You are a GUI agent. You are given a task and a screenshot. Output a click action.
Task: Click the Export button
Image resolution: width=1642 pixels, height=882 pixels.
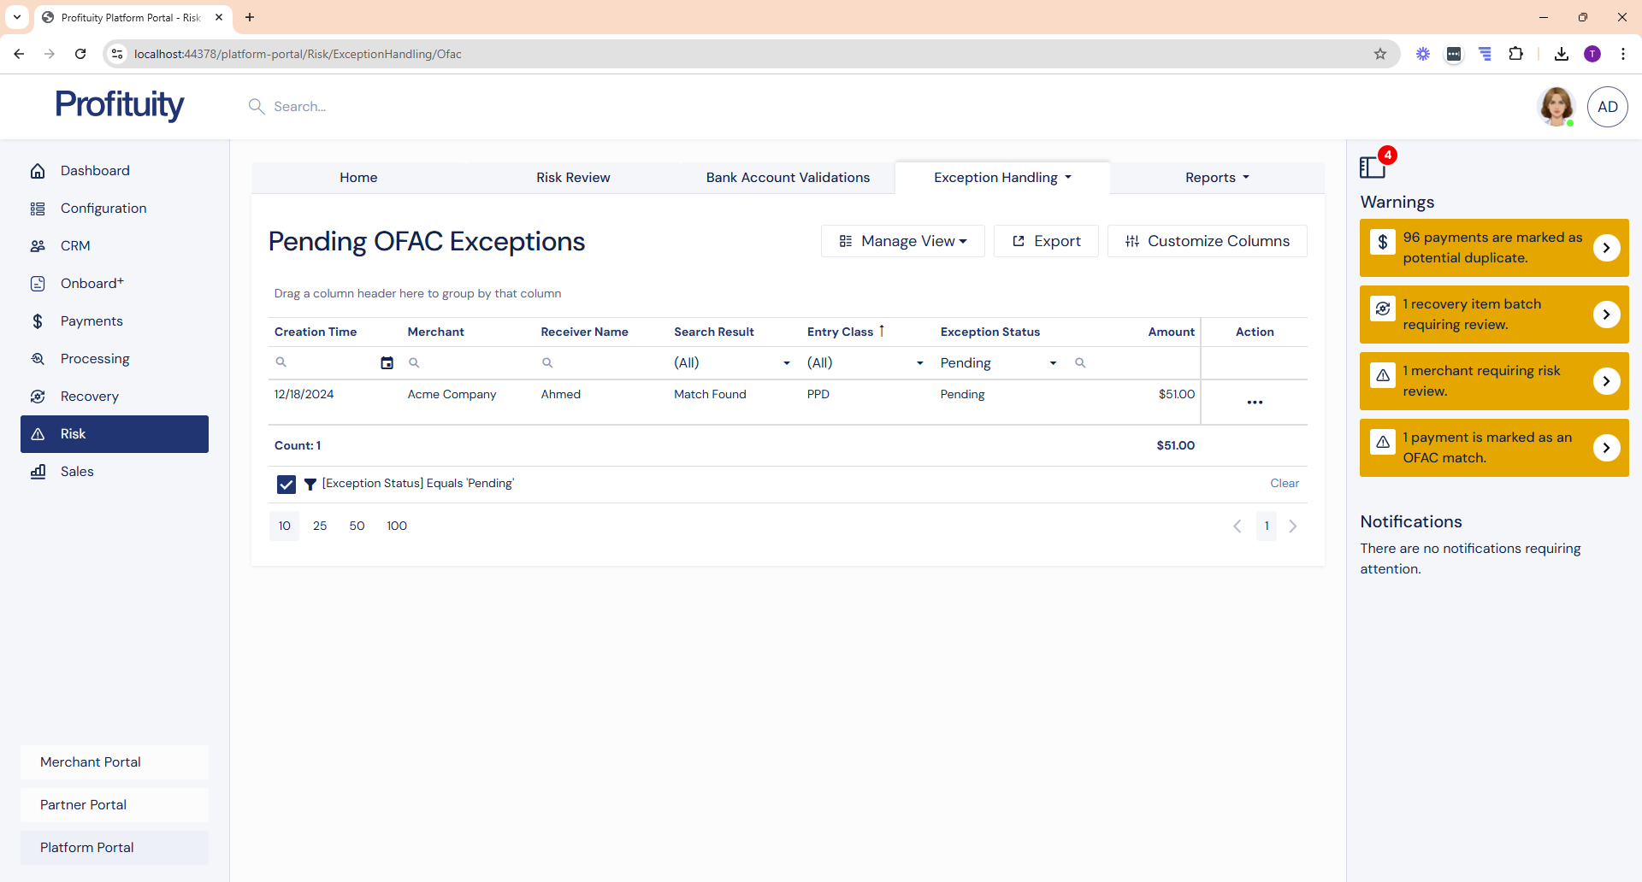1046,241
